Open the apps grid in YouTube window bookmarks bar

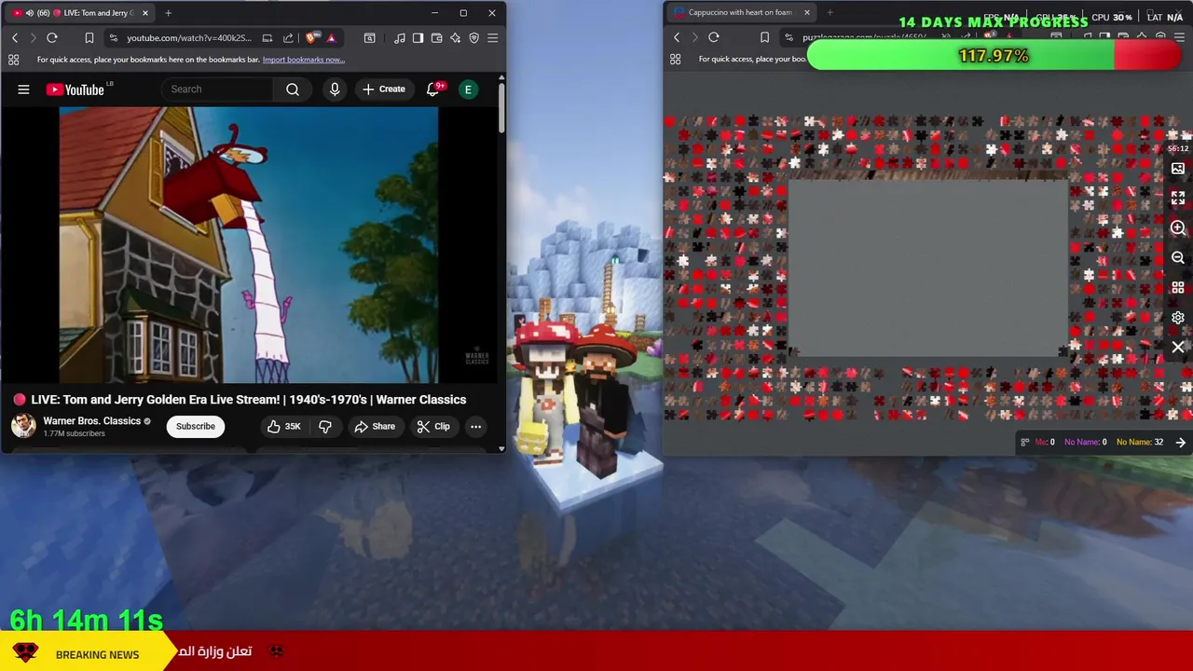[x=13, y=60]
